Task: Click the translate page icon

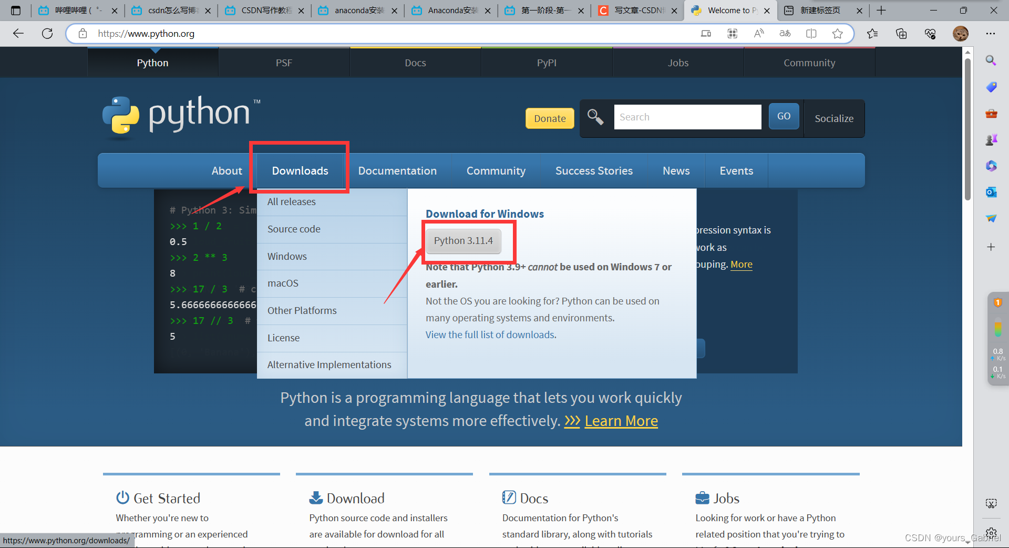Action: 785,34
